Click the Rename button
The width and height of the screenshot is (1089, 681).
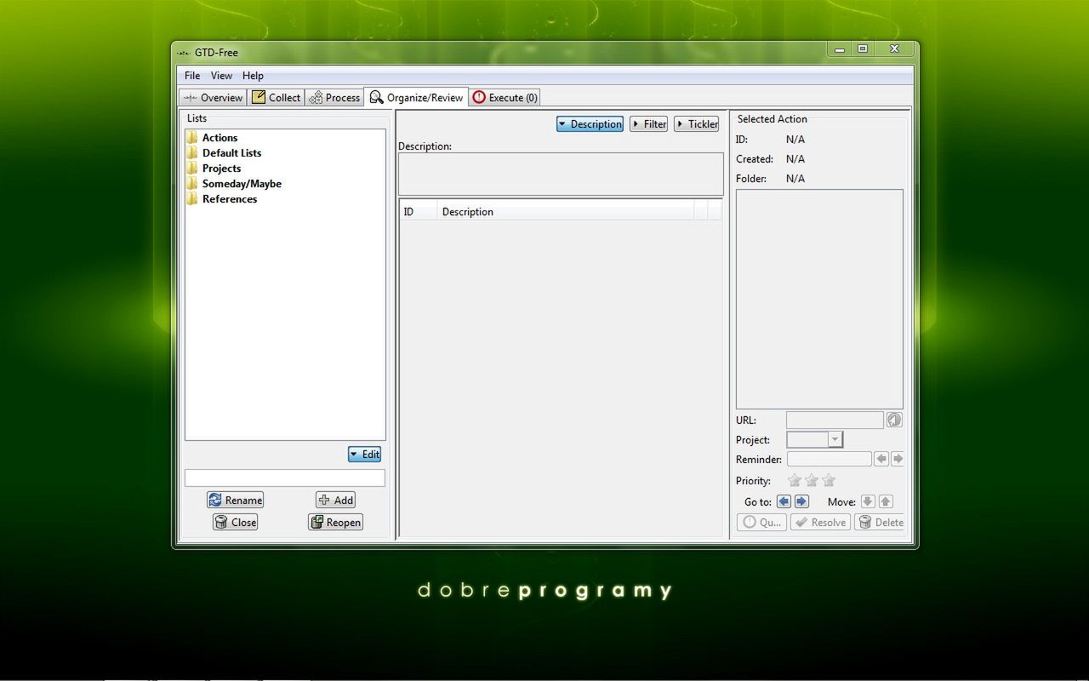pyautogui.click(x=235, y=501)
